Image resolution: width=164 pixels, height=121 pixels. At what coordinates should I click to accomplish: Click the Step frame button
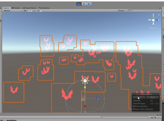point(89,4)
